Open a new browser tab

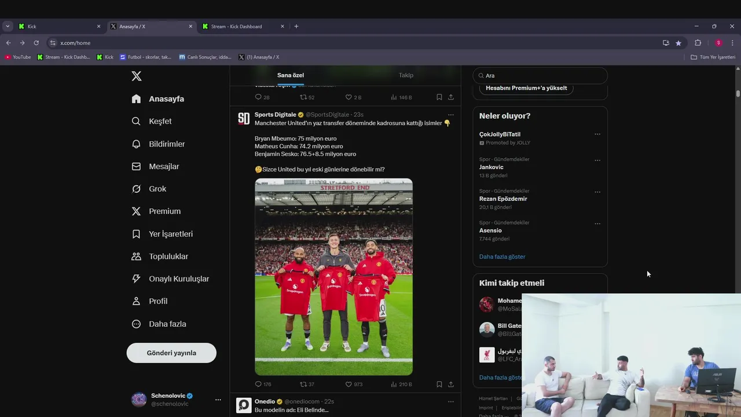coord(296,26)
